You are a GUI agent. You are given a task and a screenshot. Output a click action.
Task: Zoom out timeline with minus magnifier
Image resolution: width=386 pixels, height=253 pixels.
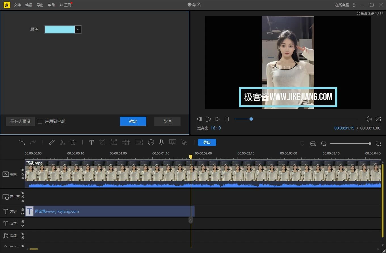[324, 144]
